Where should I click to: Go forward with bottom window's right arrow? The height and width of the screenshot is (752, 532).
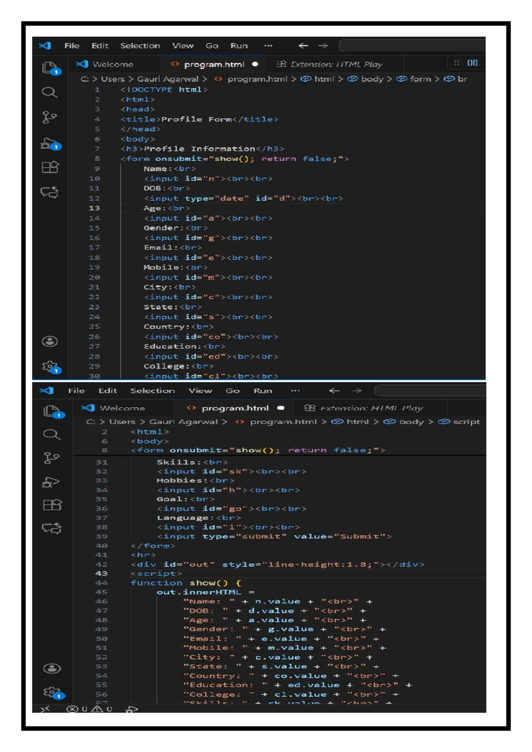356,391
